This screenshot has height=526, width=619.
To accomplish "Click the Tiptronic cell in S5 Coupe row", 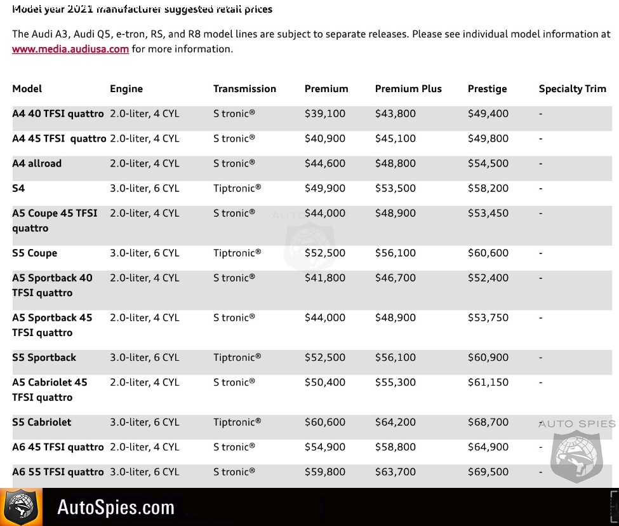I will point(237,253).
